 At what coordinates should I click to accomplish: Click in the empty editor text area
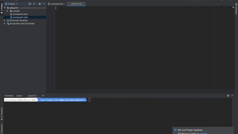click(135, 48)
